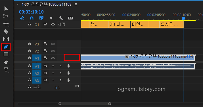This screenshot has width=203, height=107.
Task: Toggle lock on V2 track
Action: coord(30,51)
